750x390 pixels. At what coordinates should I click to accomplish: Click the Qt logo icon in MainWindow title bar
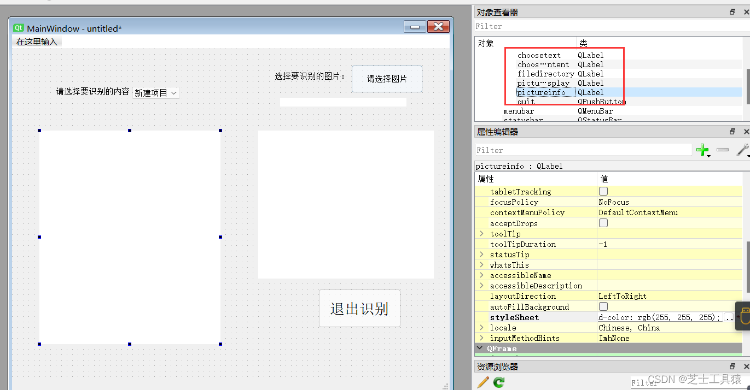pyautogui.click(x=19, y=28)
